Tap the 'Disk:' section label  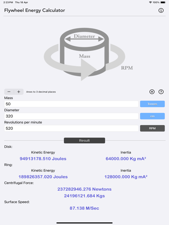pyautogui.click(x=8, y=147)
